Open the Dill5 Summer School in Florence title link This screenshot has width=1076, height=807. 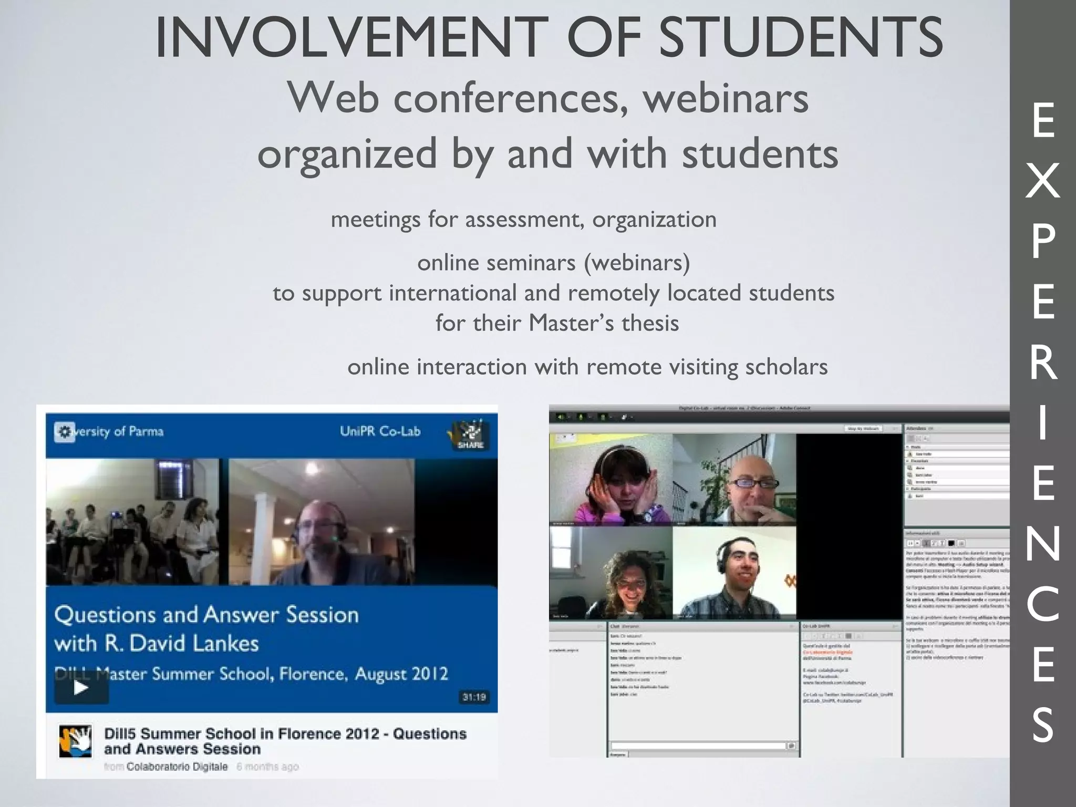pos(285,741)
